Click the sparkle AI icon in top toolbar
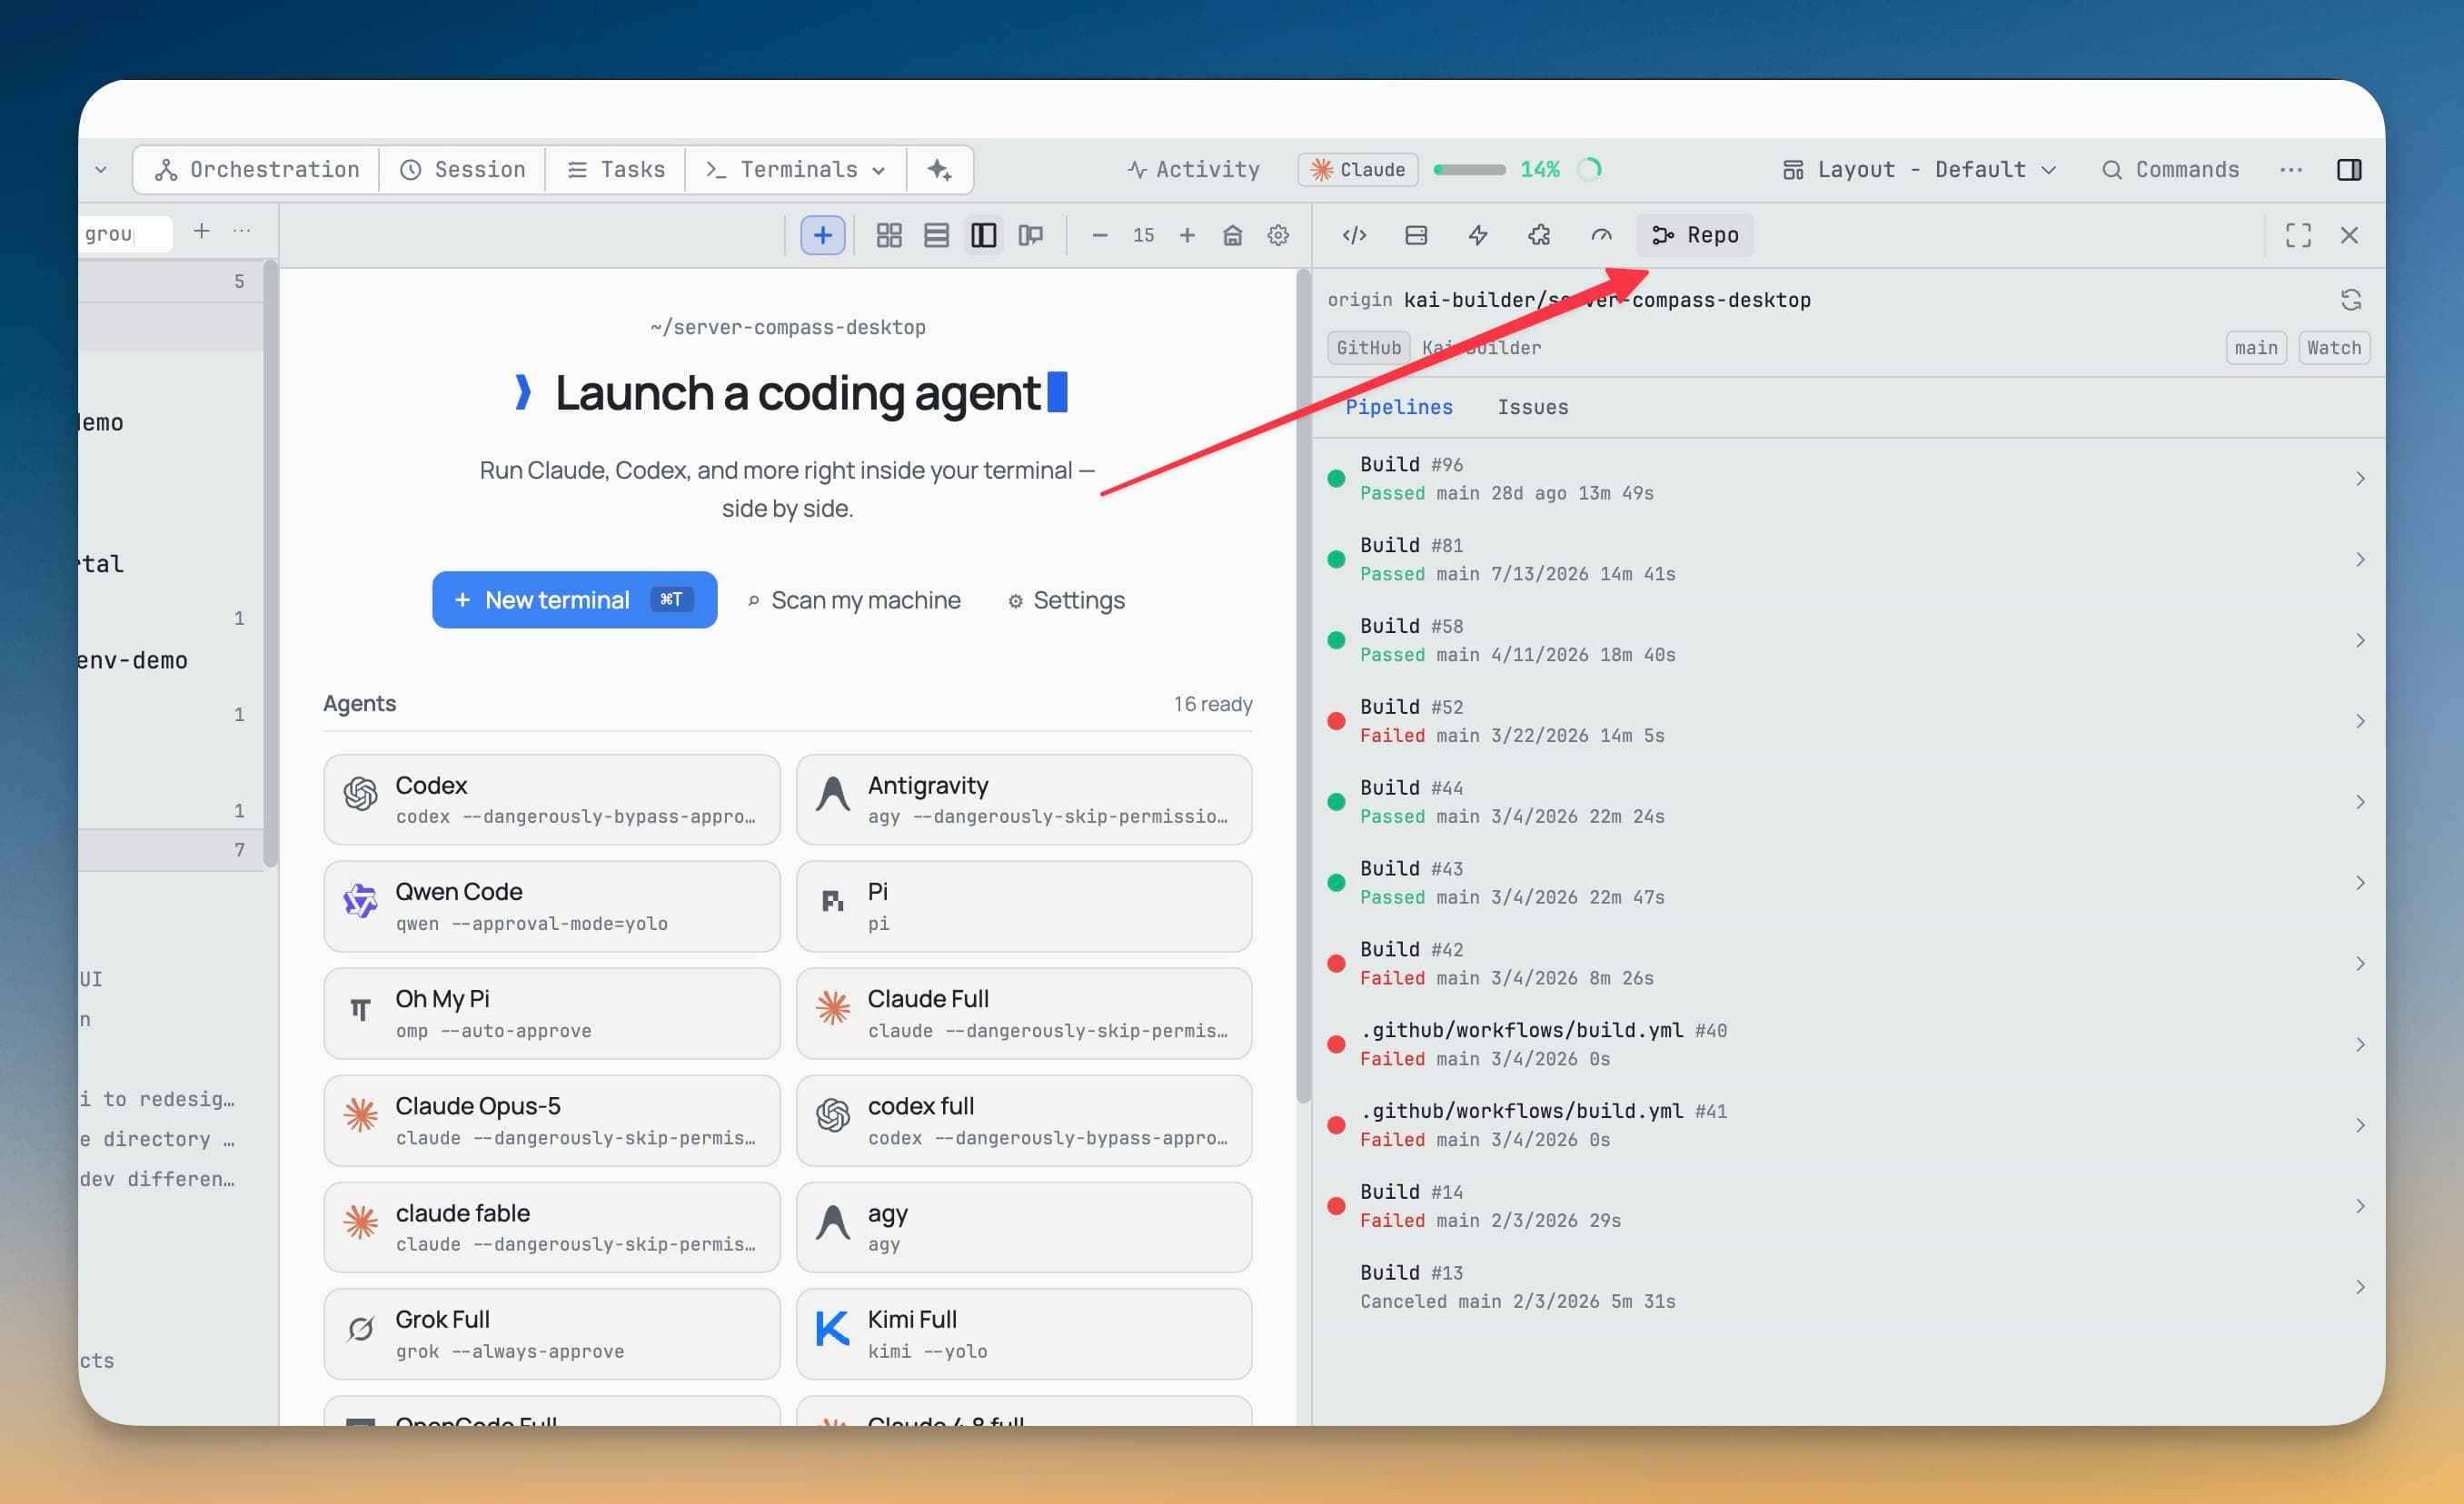Image resolution: width=2464 pixels, height=1504 pixels. point(939,170)
